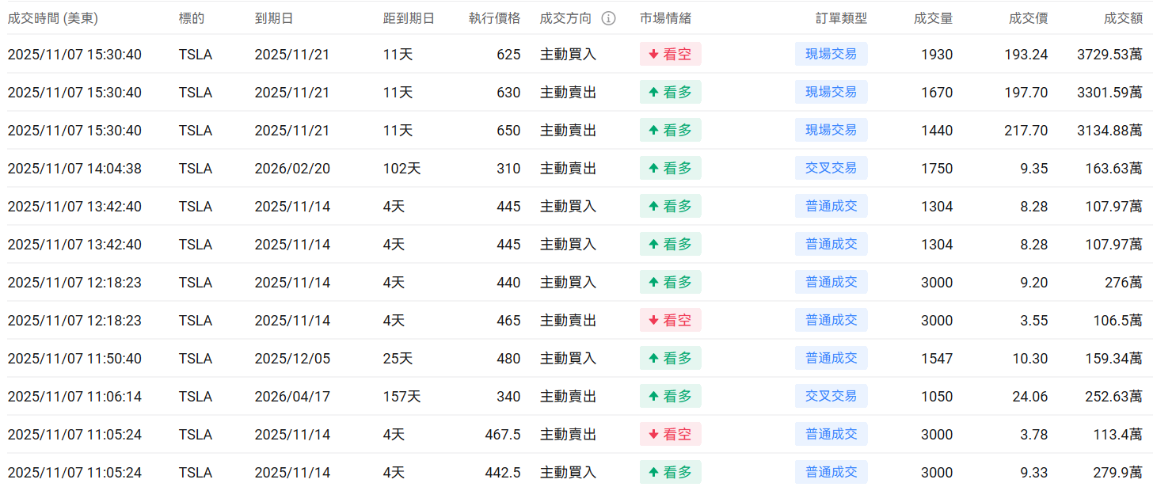Click the red 看空 arrow in strike 465 row
This screenshot has height=487, width=1153.
[653, 321]
